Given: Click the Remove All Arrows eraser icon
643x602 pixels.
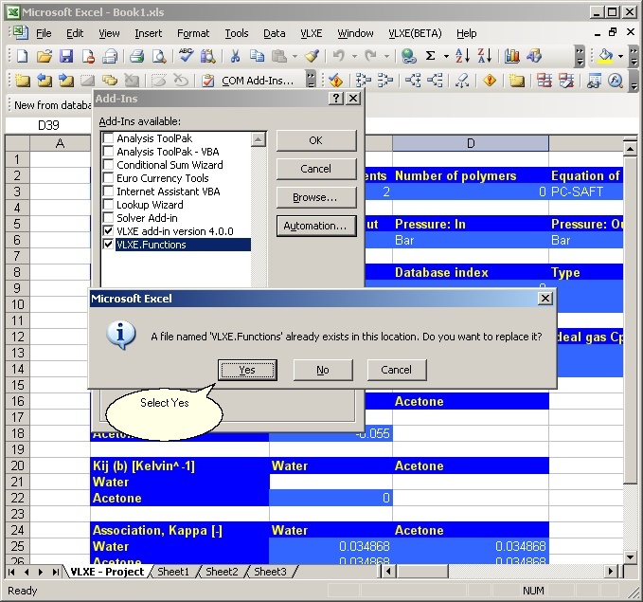Looking at the screenshot, I should [x=462, y=81].
